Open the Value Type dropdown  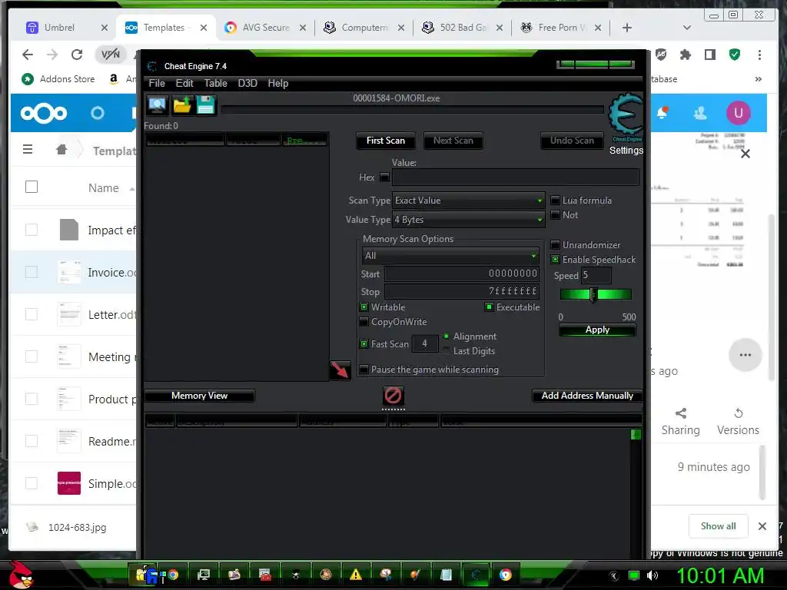pyautogui.click(x=468, y=220)
